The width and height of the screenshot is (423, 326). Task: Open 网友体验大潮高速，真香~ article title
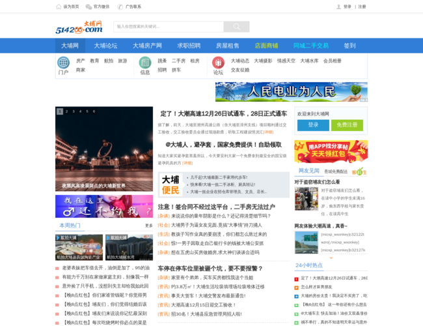click(x=321, y=226)
